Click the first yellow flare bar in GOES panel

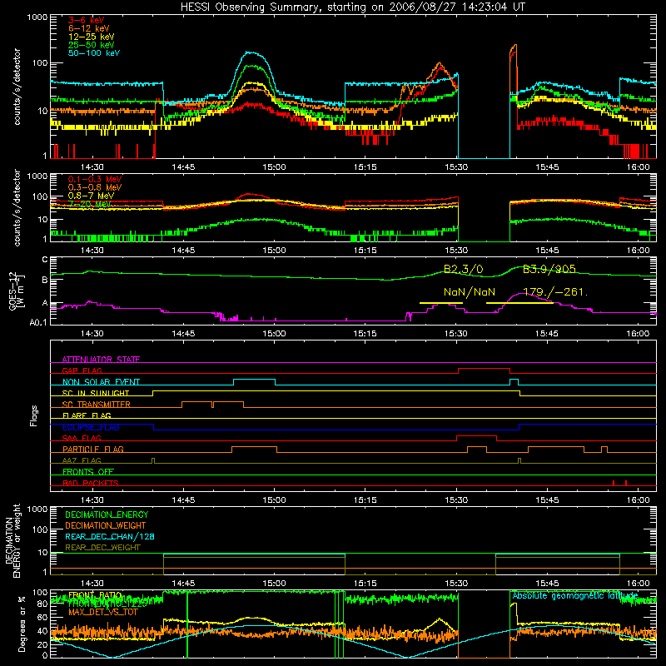(441, 303)
